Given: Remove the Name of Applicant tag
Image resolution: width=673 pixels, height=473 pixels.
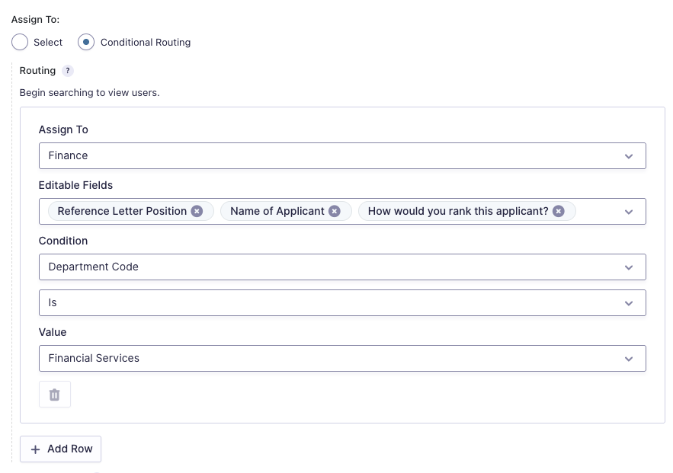Looking at the screenshot, I should [334, 211].
